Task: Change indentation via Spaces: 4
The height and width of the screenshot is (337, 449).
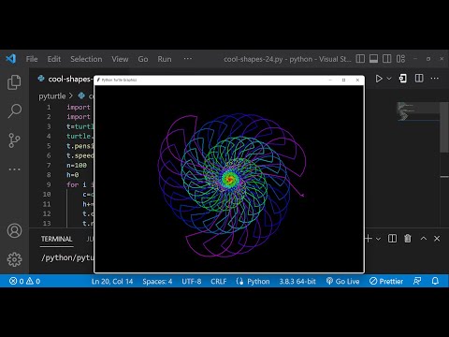Action: [157, 282]
